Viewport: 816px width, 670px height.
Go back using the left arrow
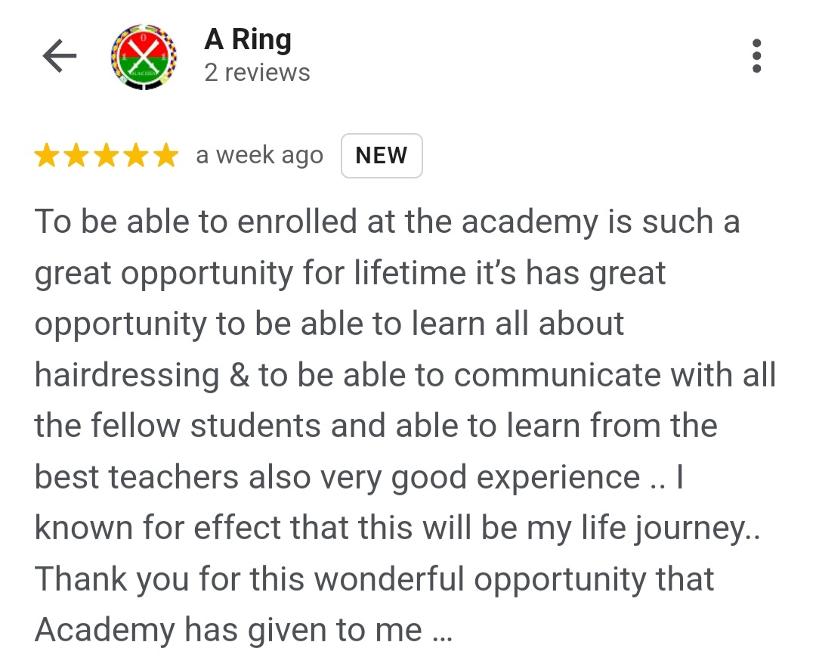tap(60, 56)
